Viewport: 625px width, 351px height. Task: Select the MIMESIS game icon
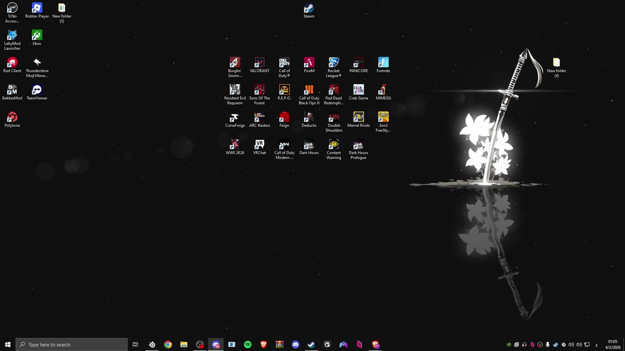tap(383, 93)
